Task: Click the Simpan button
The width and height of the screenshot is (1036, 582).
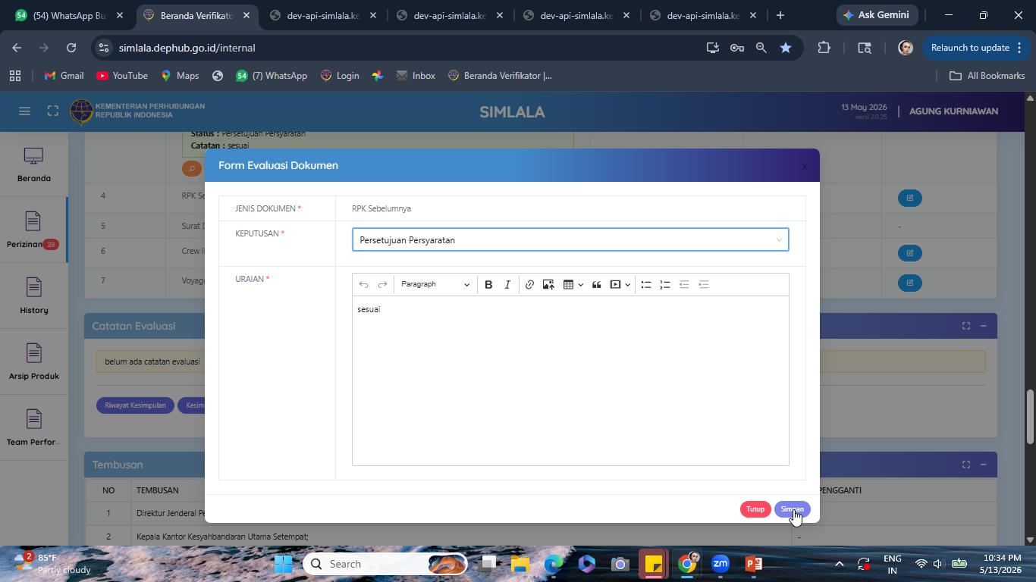Action: click(x=792, y=509)
